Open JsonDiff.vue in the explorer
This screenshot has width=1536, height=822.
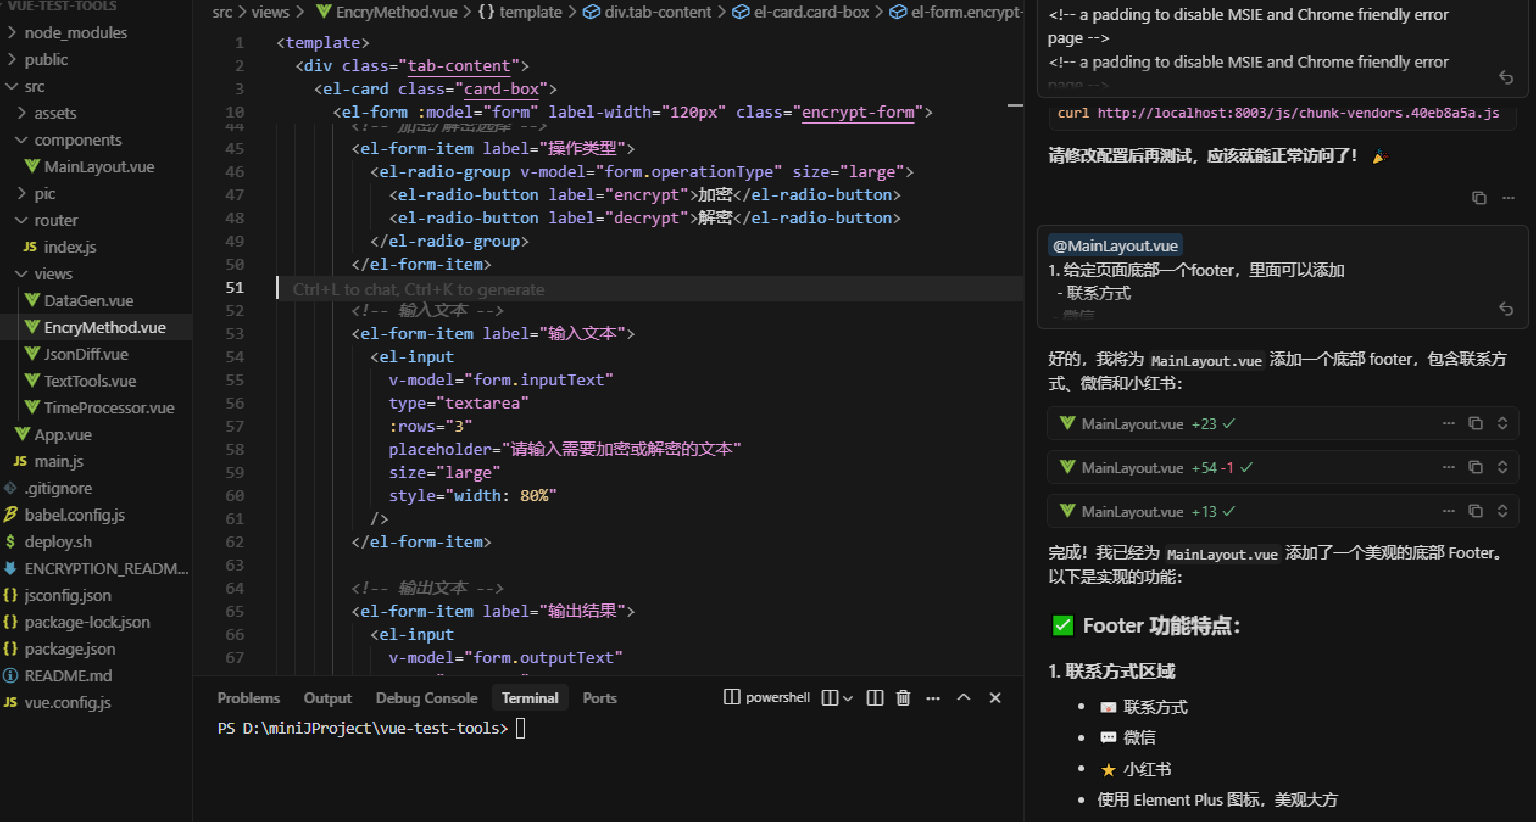[x=86, y=354]
